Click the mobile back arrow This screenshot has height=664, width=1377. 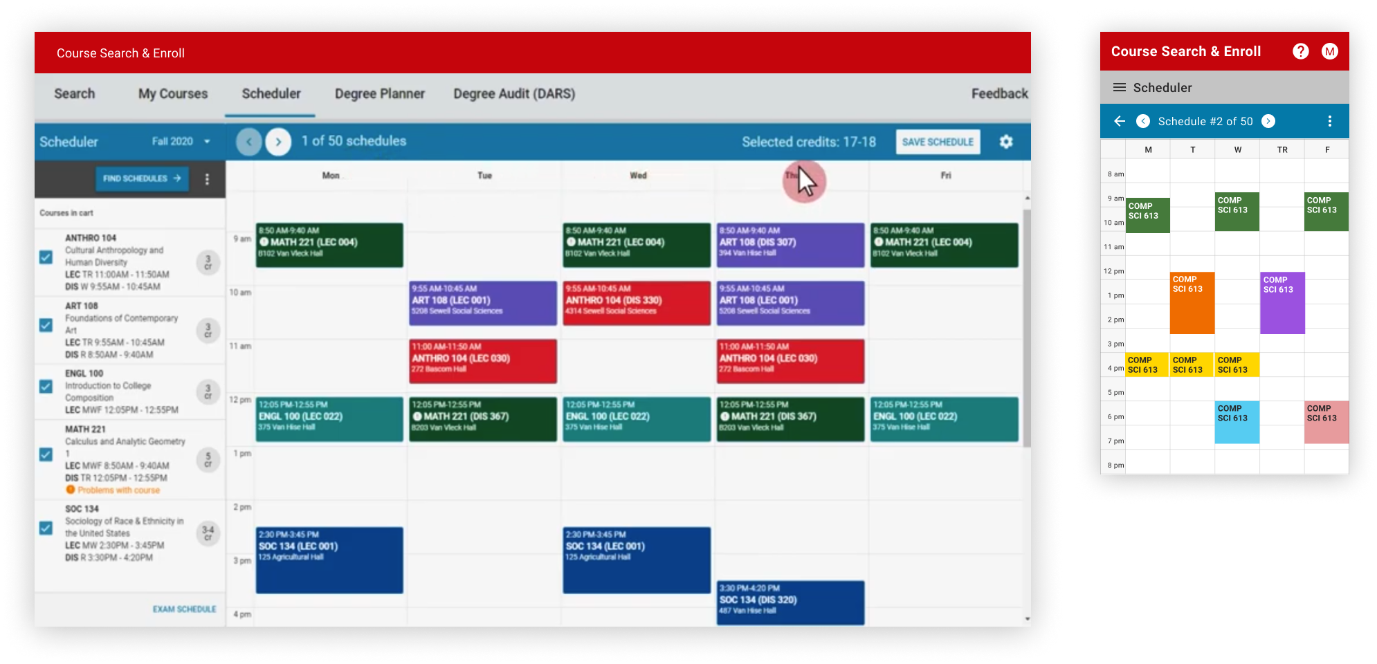(1120, 122)
